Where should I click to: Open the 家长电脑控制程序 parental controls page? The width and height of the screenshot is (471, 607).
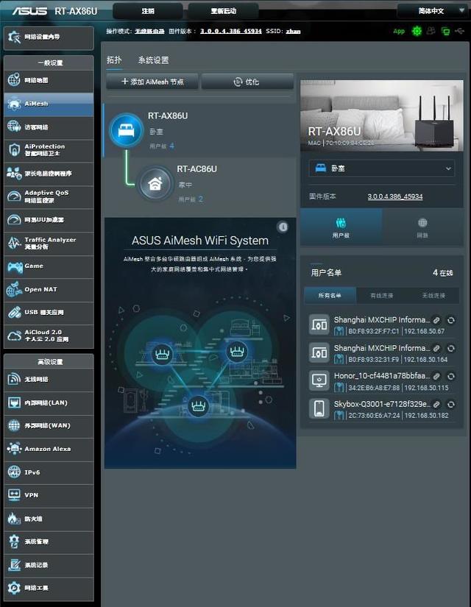point(49,174)
